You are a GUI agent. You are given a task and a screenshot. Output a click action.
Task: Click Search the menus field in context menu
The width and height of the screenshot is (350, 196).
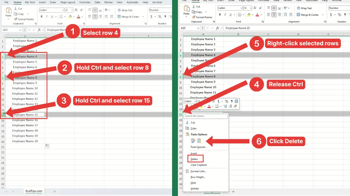pyautogui.click(x=206, y=116)
